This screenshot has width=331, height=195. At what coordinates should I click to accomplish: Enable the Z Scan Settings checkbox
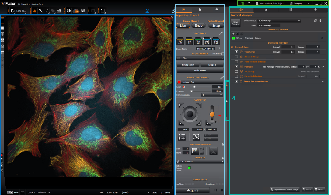236,57
